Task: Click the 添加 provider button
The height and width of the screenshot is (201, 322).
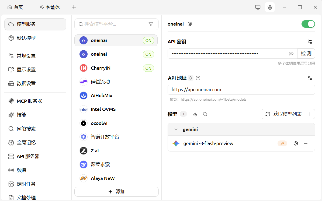Action: [116, 192]
